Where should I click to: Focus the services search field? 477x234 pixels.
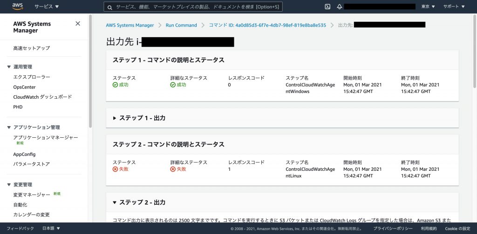[x=193, y=7]
